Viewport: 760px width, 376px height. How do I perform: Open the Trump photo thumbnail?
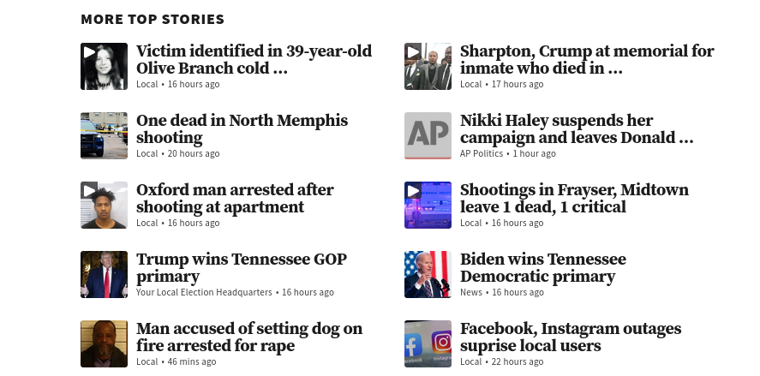pyautogui.click(x=104, y=274)
